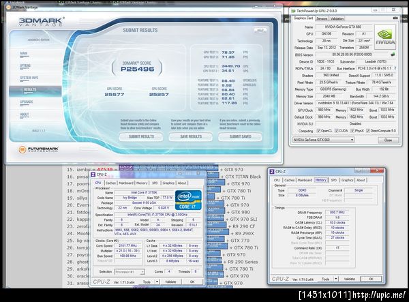409x302 pixels.
Task: Click the R9 290 CF entry in the ranking list
Action: click(x=243, y=226)
